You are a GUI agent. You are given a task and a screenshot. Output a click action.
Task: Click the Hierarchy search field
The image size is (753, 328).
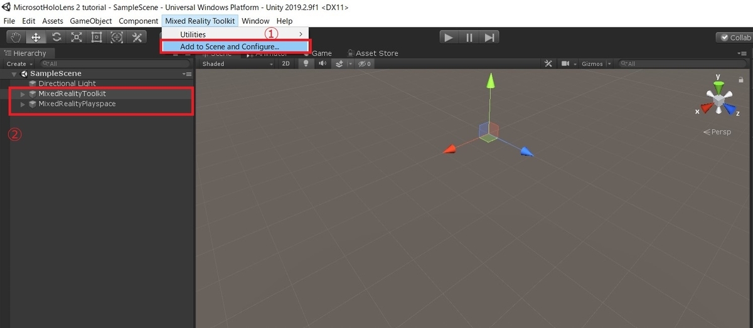pos(115,64)
